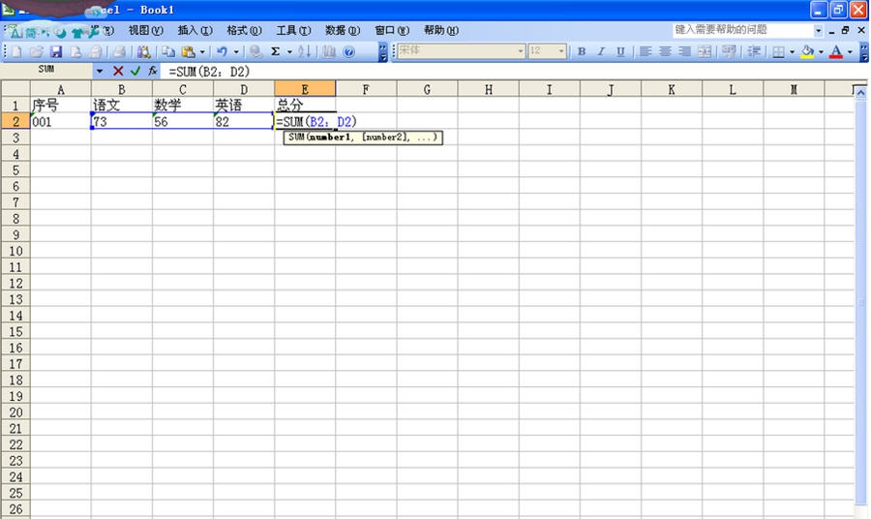This screenshot has width=871, height=519.
Task: Click Select All corner button
Action: (x=15, y=89)
